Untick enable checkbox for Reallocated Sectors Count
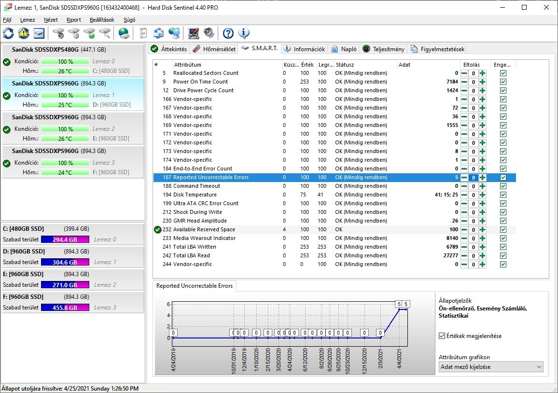 tap(503, 73)
